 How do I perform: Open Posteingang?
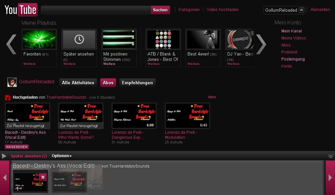coord(293,59)
